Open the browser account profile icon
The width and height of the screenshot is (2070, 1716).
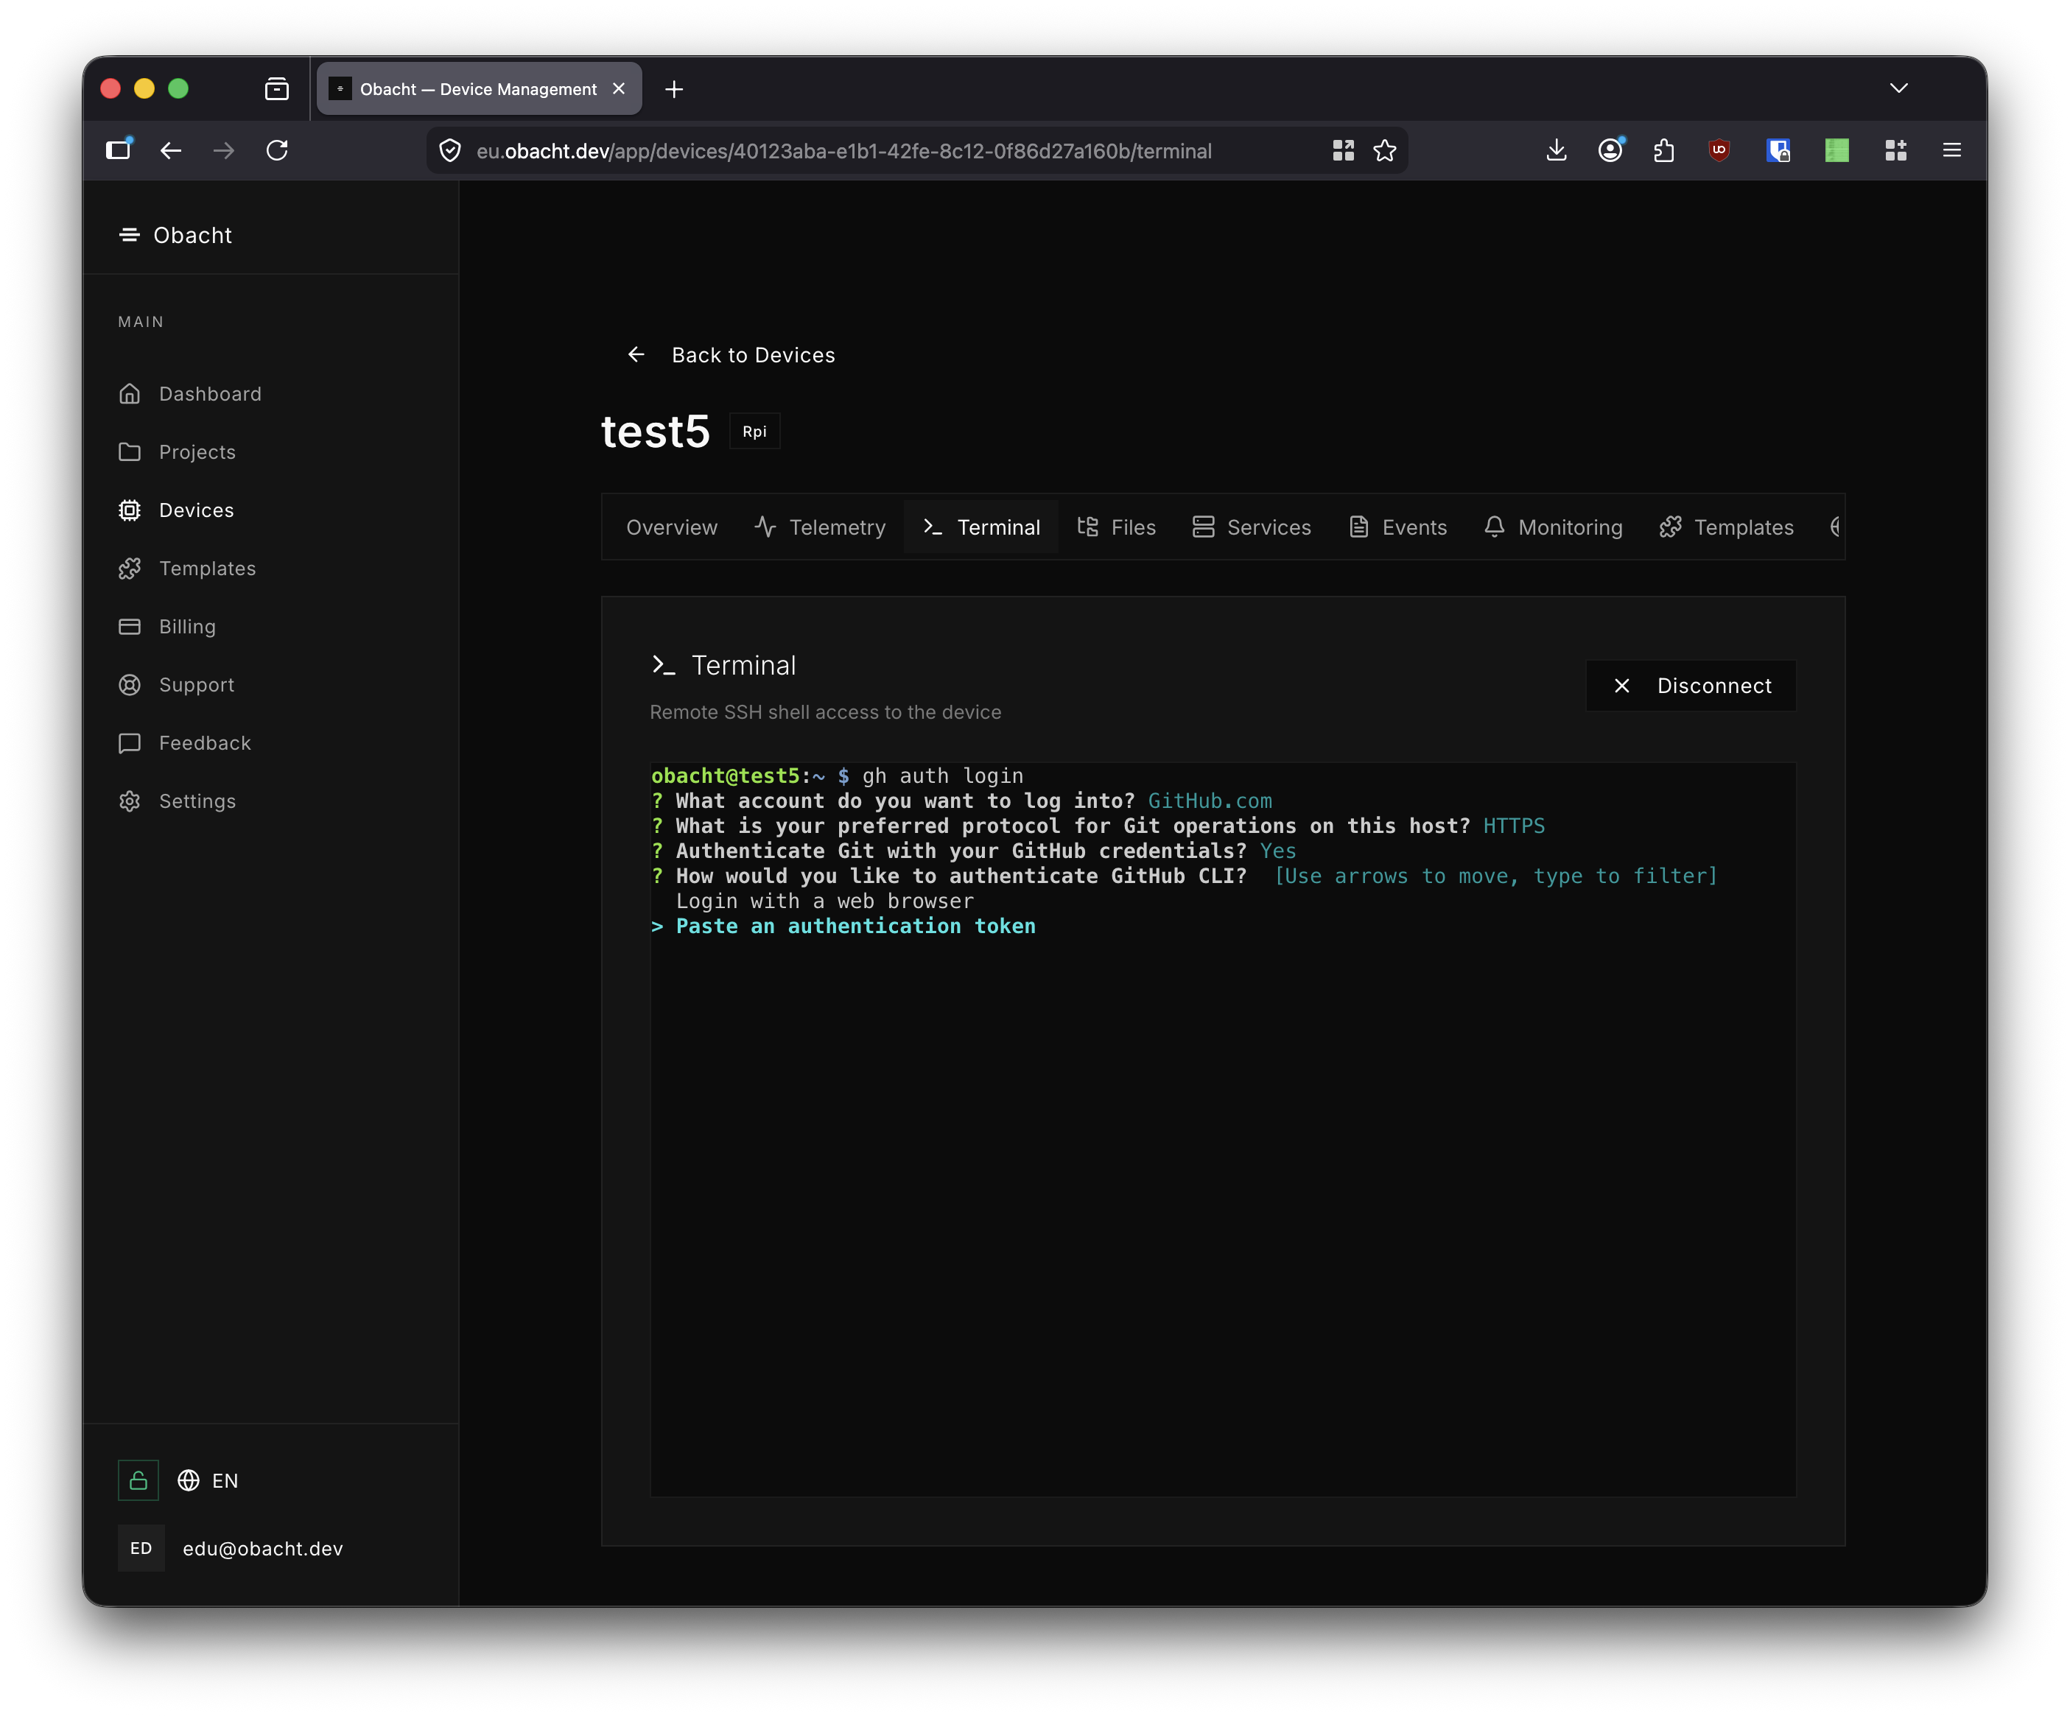click(1610, 150)
